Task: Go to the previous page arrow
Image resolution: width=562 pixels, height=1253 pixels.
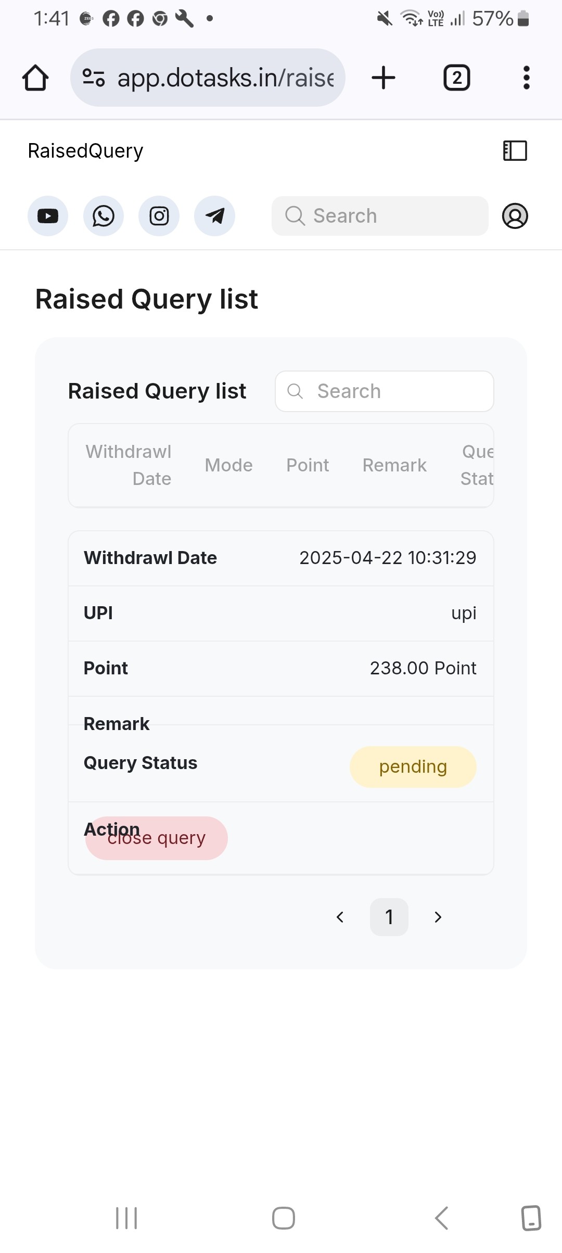Action: 340,917
